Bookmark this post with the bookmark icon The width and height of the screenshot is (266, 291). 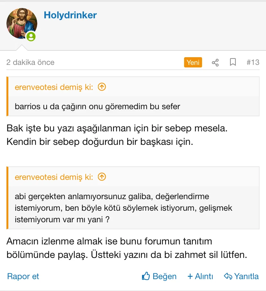tap(233, 62)
